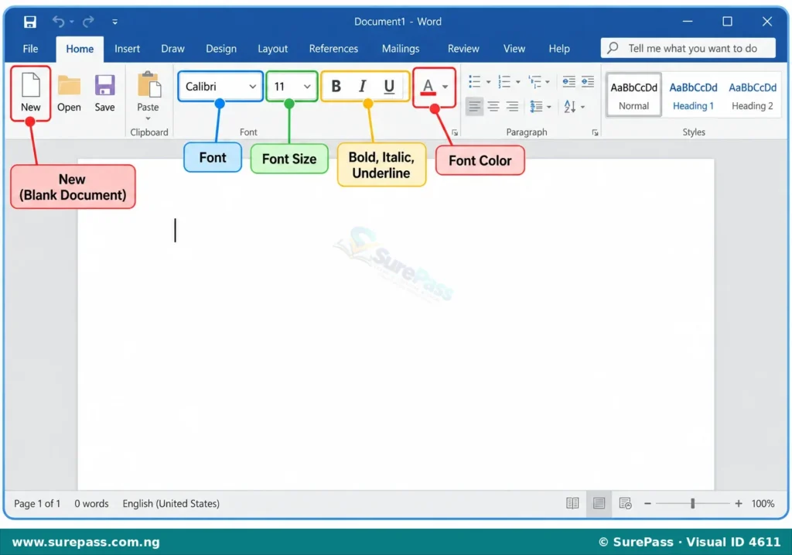Click the Tell me what you want search box
The image size is (792, 555).
(x=688, y=48)
